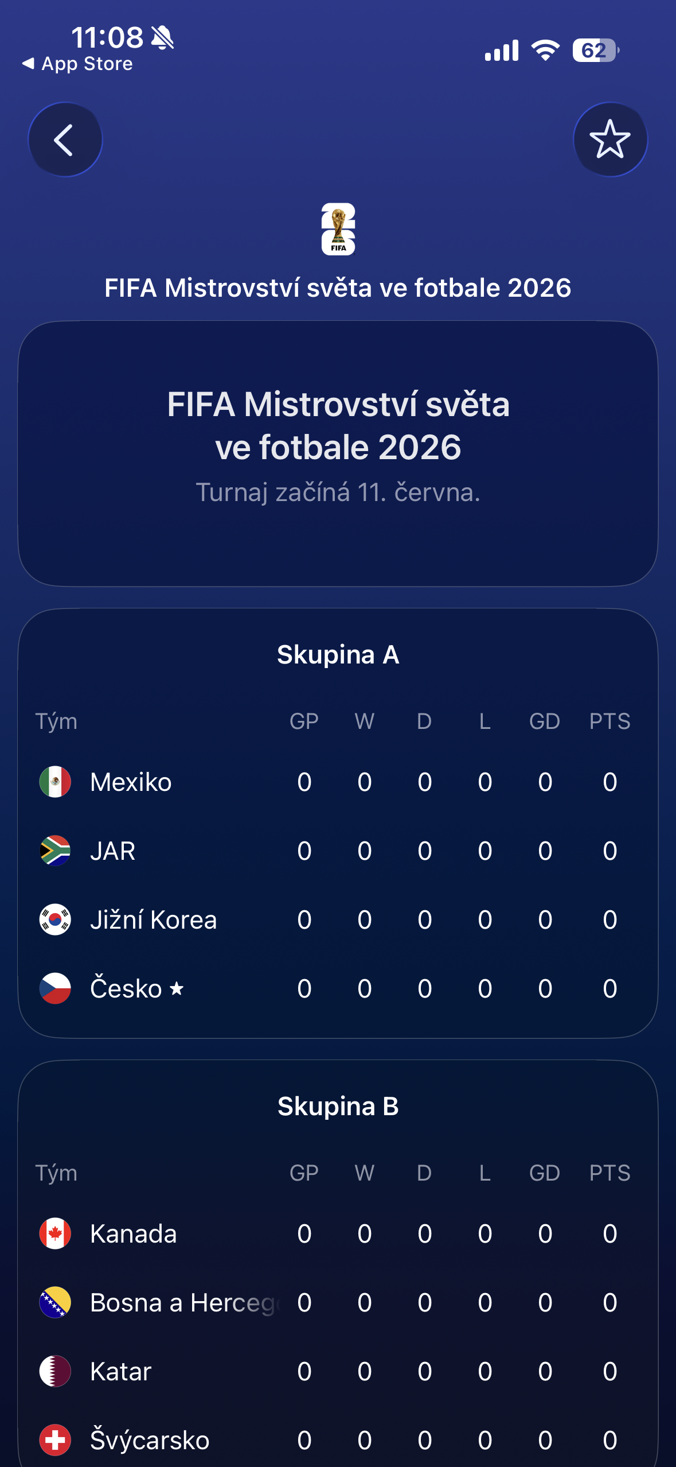The width and height of the screenshot is (676, 1467).
Task: Select the Česko team name
Action: tap(126, 988)
